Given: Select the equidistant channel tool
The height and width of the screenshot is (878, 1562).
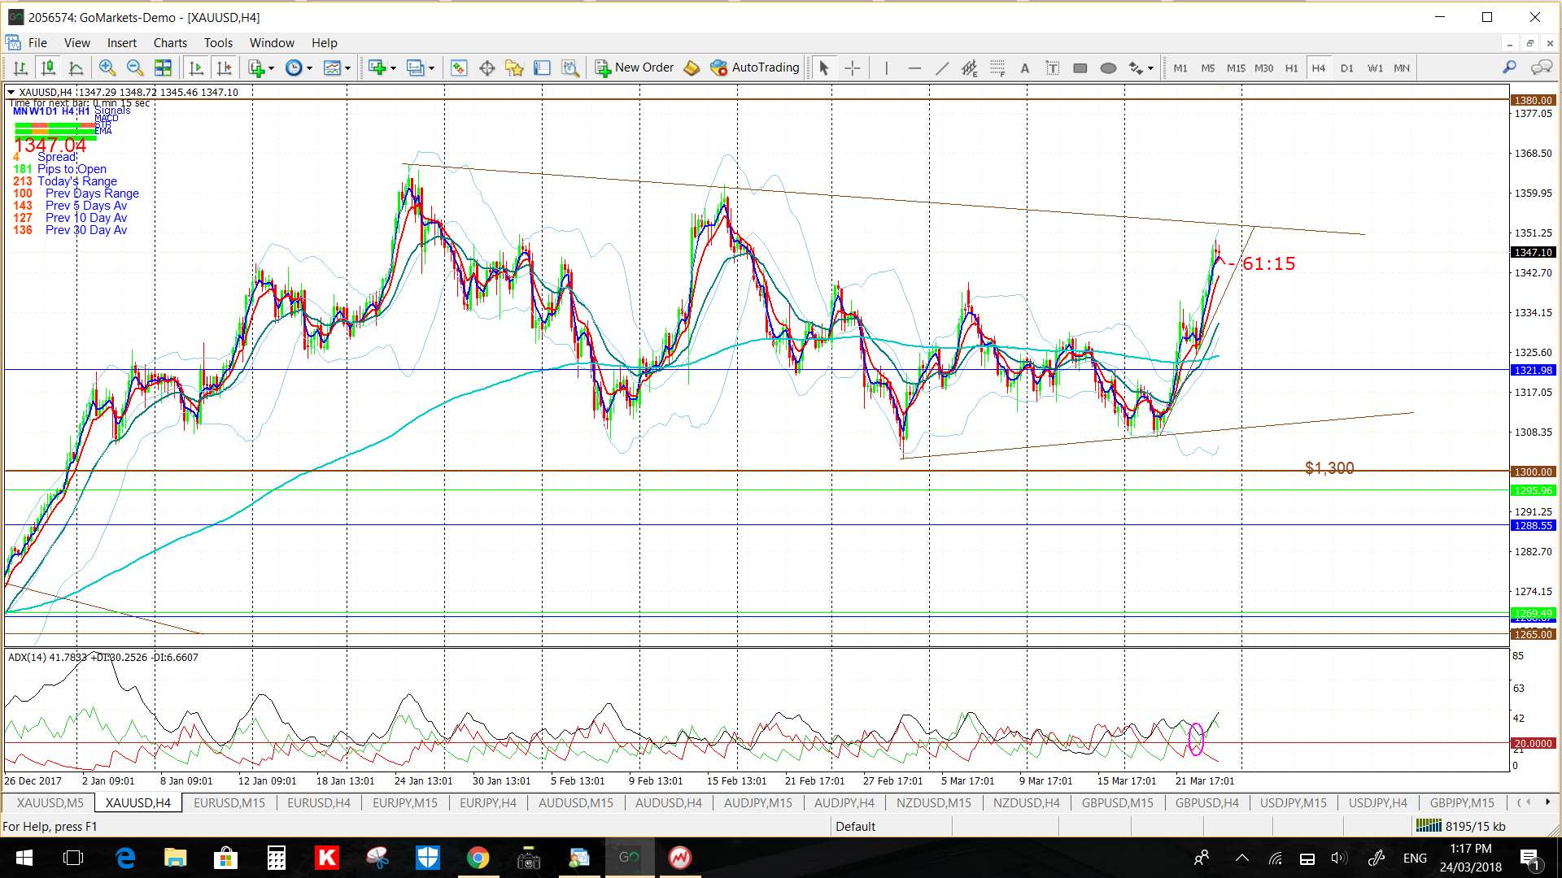Looking at the screenshot, I should (x=969, y=68).
